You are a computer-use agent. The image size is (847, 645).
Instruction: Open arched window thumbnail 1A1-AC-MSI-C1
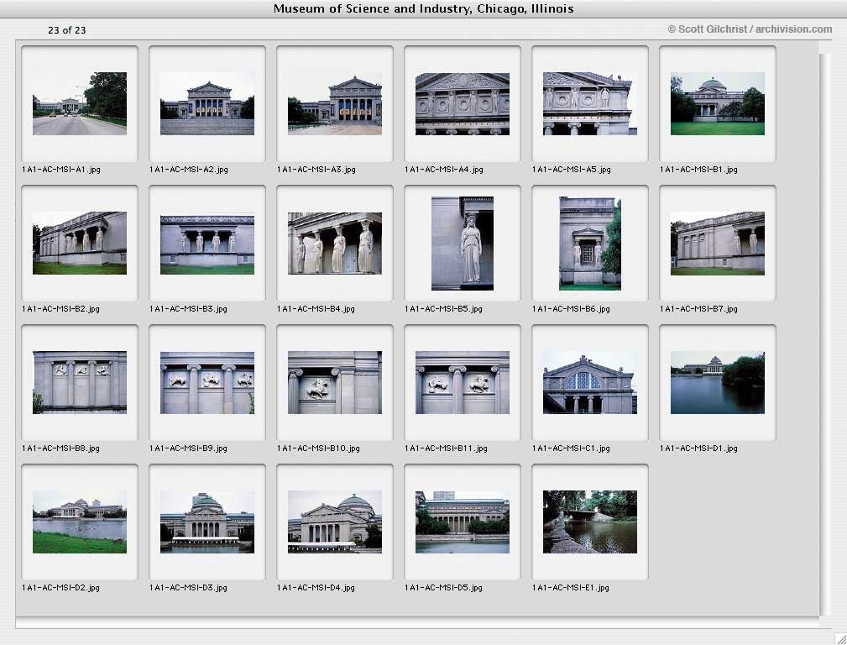click(x=589, y=382)
